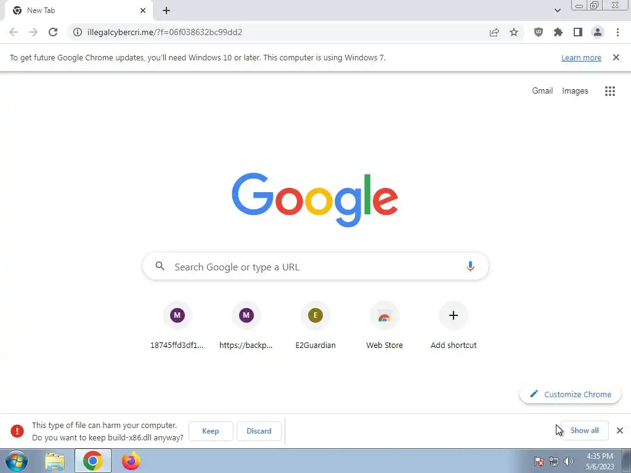631x473 pixels.
Task: Click Add shortcut tile
Action: (454, 326)
